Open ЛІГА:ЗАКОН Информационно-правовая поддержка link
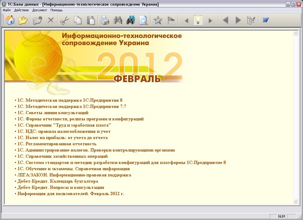 [x=74, y=175]
